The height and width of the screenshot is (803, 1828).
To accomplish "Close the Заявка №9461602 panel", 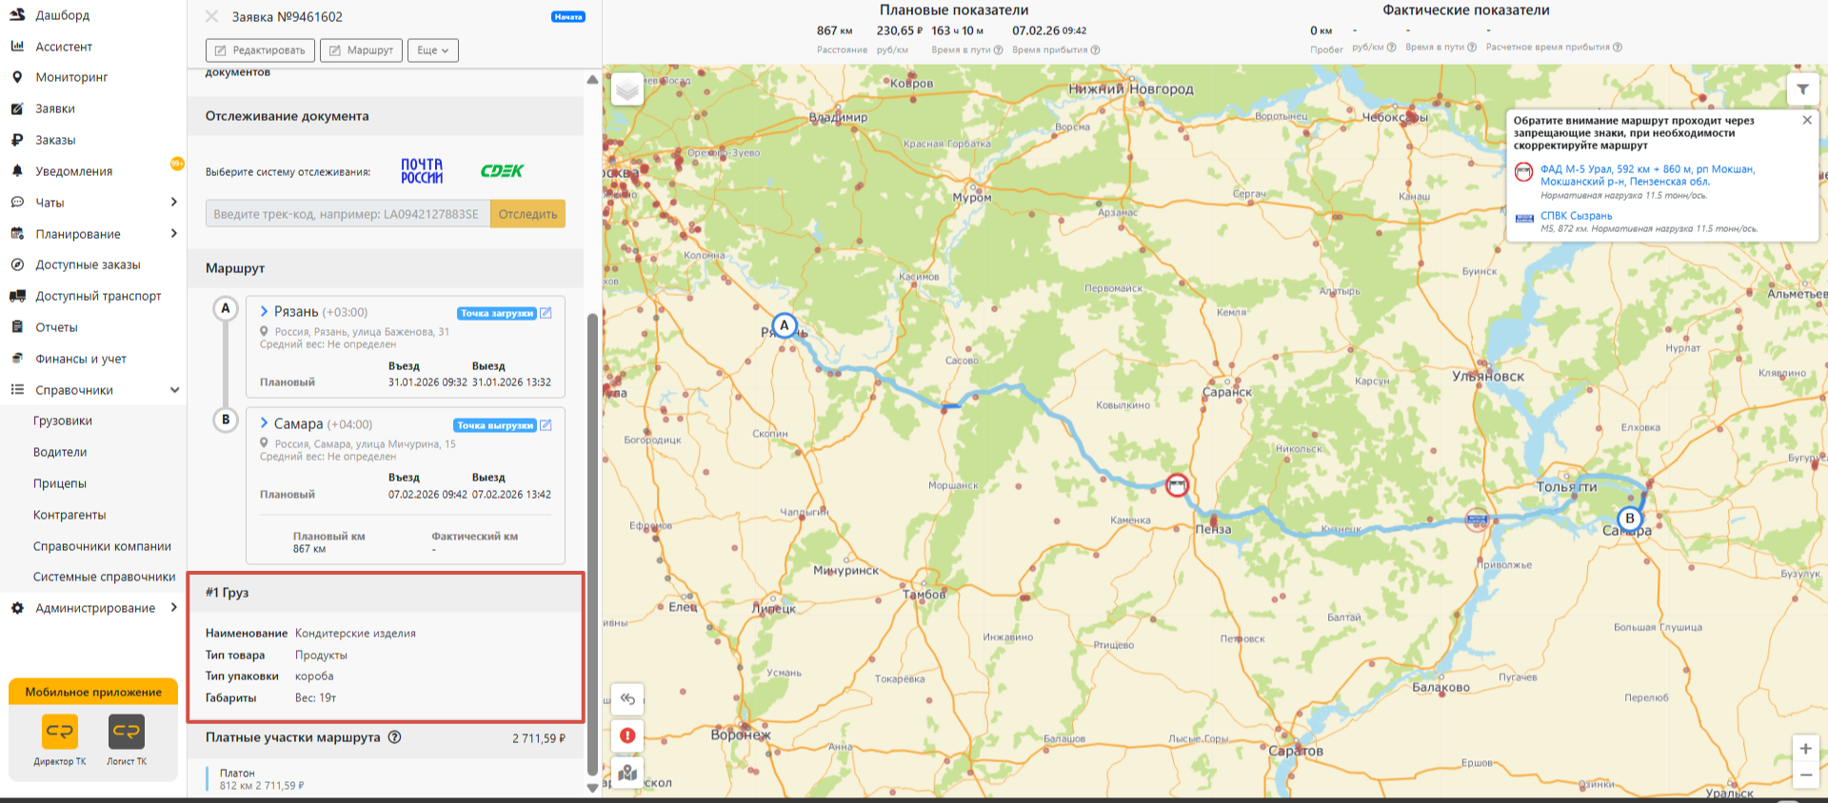I will [212, 16].
